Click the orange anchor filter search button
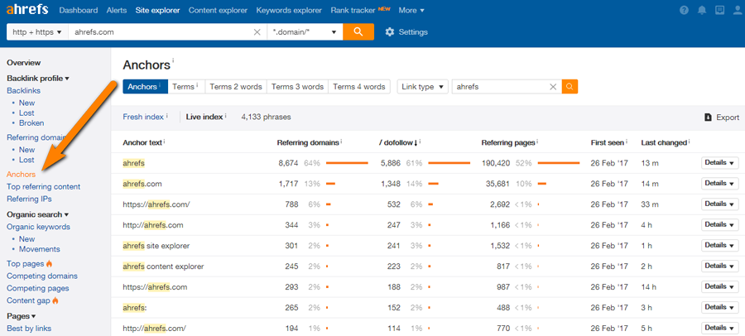Image resolution: width=745 pixels, height=336 pixels. (x=570, y=87)
